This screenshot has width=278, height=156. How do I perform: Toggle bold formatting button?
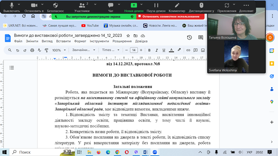(x=149, y=50)
